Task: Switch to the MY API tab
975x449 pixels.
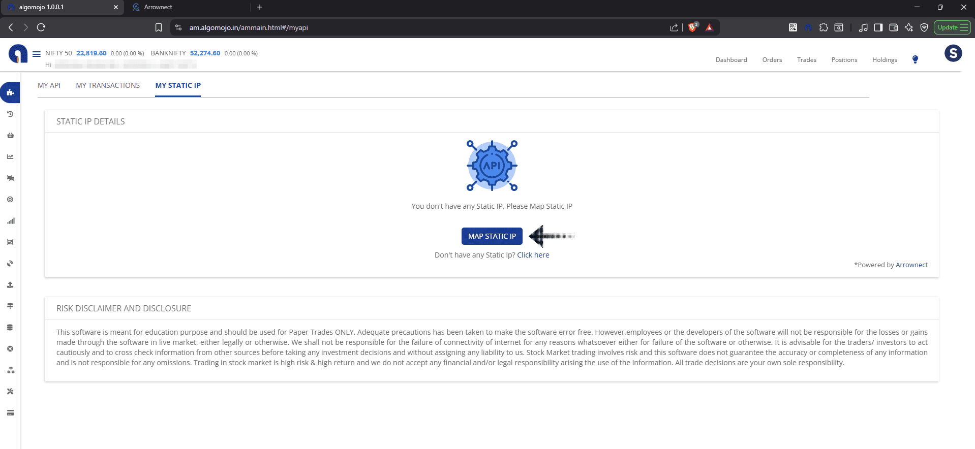Action: tap(49, 85)
